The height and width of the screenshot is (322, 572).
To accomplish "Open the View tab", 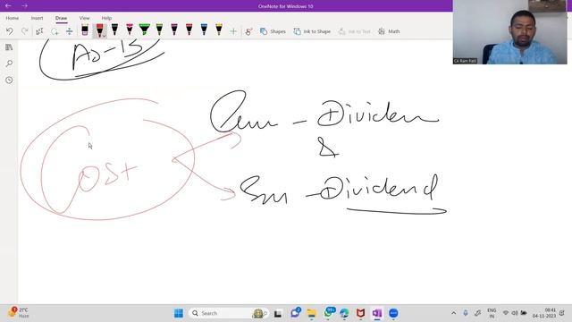I will pos(84,18).
